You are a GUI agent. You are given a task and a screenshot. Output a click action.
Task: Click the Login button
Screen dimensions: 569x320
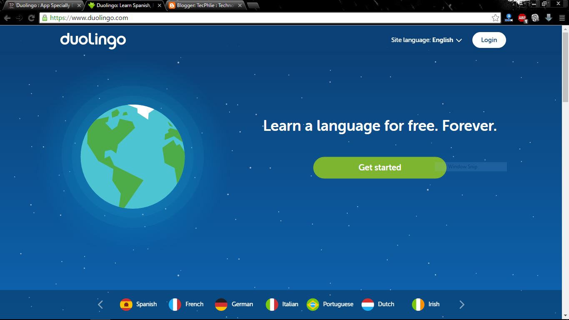tap(489, 40)
